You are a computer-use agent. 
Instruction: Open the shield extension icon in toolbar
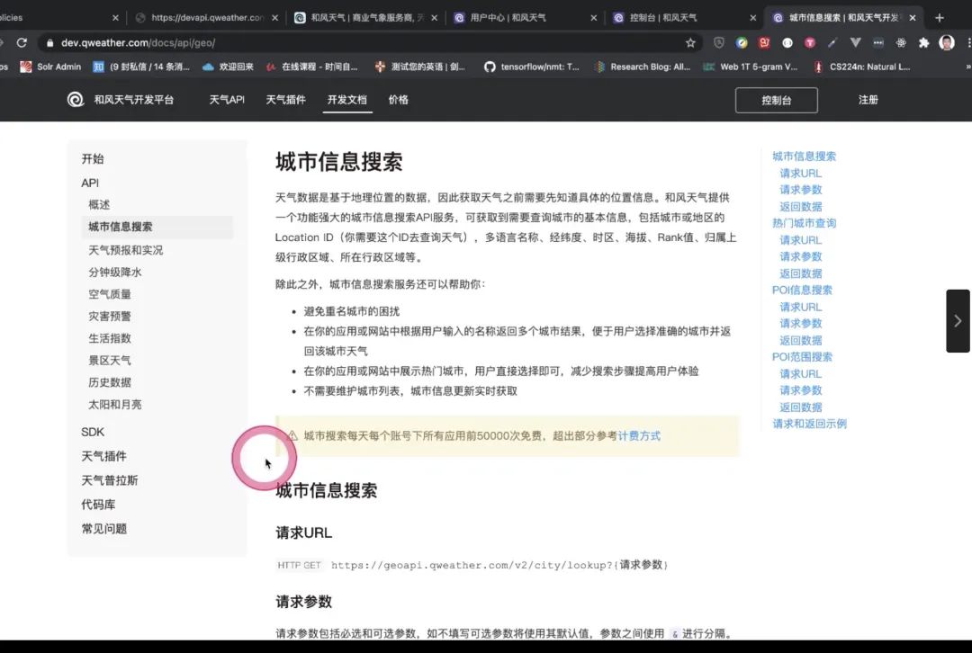pos(719,43)
